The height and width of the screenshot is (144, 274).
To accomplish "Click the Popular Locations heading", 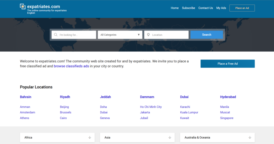I will click(36, 87).
